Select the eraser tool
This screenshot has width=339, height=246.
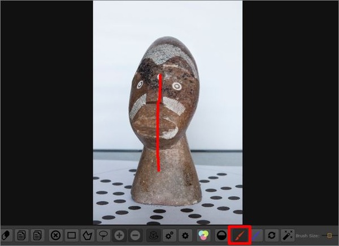click(x=6, y=235)
